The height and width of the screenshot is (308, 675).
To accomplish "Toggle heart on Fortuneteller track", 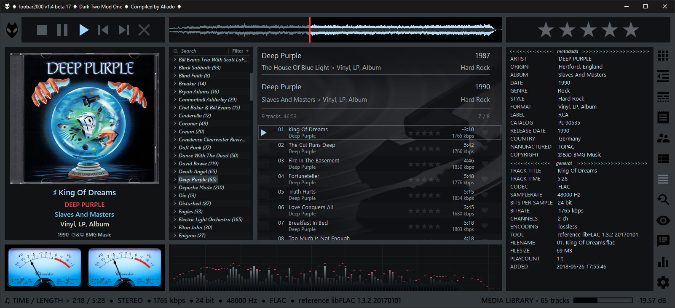I will point(485,179).
